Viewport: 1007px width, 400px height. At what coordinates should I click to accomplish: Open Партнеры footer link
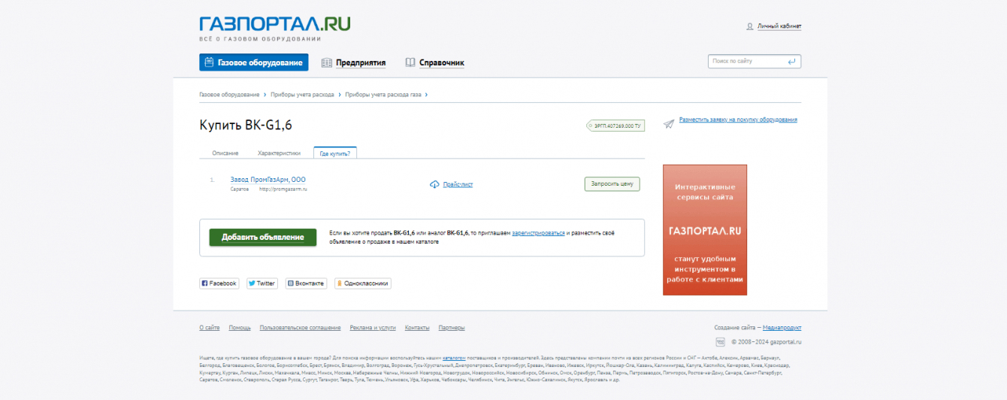(452, 328)
